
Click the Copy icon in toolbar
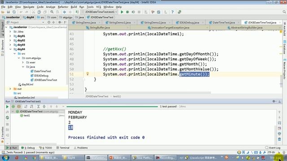click(x=39, y=12)
